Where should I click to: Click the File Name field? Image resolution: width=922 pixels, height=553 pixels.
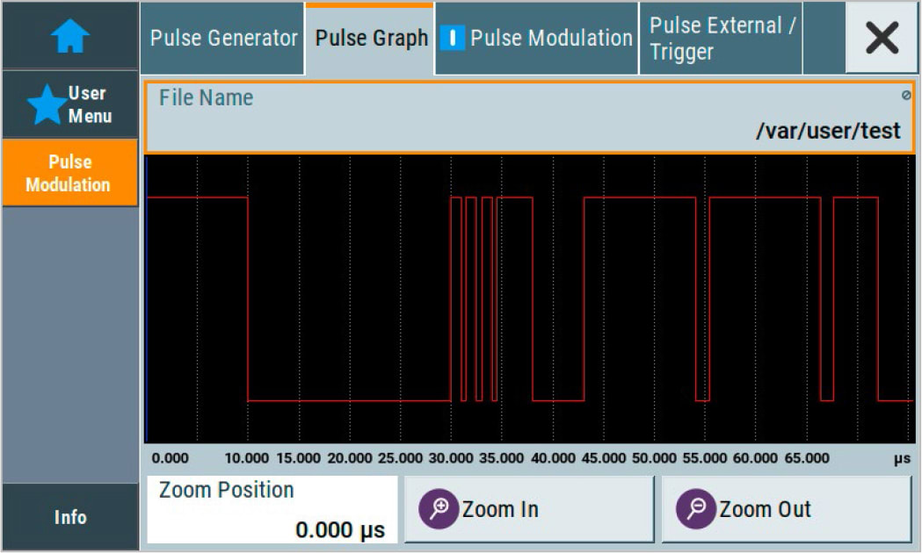pyautogui.click(x=530, y=118)
